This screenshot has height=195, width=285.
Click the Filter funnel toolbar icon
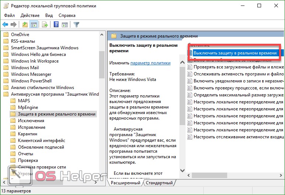[x=76, y=25]
